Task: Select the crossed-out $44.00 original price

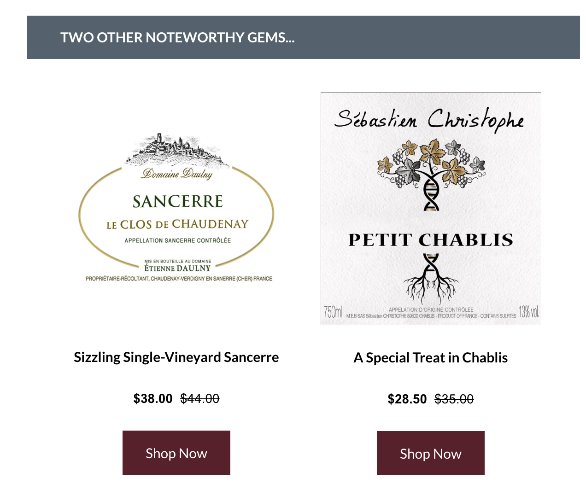Action: point(200,398)
